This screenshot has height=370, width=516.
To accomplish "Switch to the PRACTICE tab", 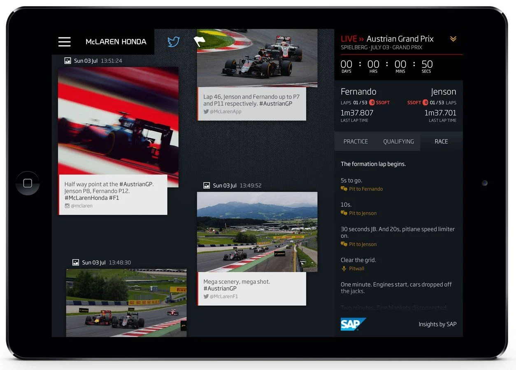I will click(x=356, y=141).
